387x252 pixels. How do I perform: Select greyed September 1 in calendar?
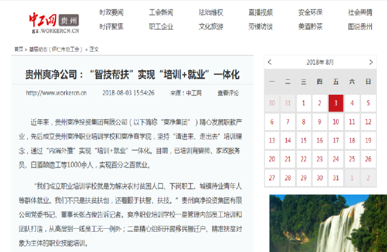pyautogui.click(x=352, y=178)
